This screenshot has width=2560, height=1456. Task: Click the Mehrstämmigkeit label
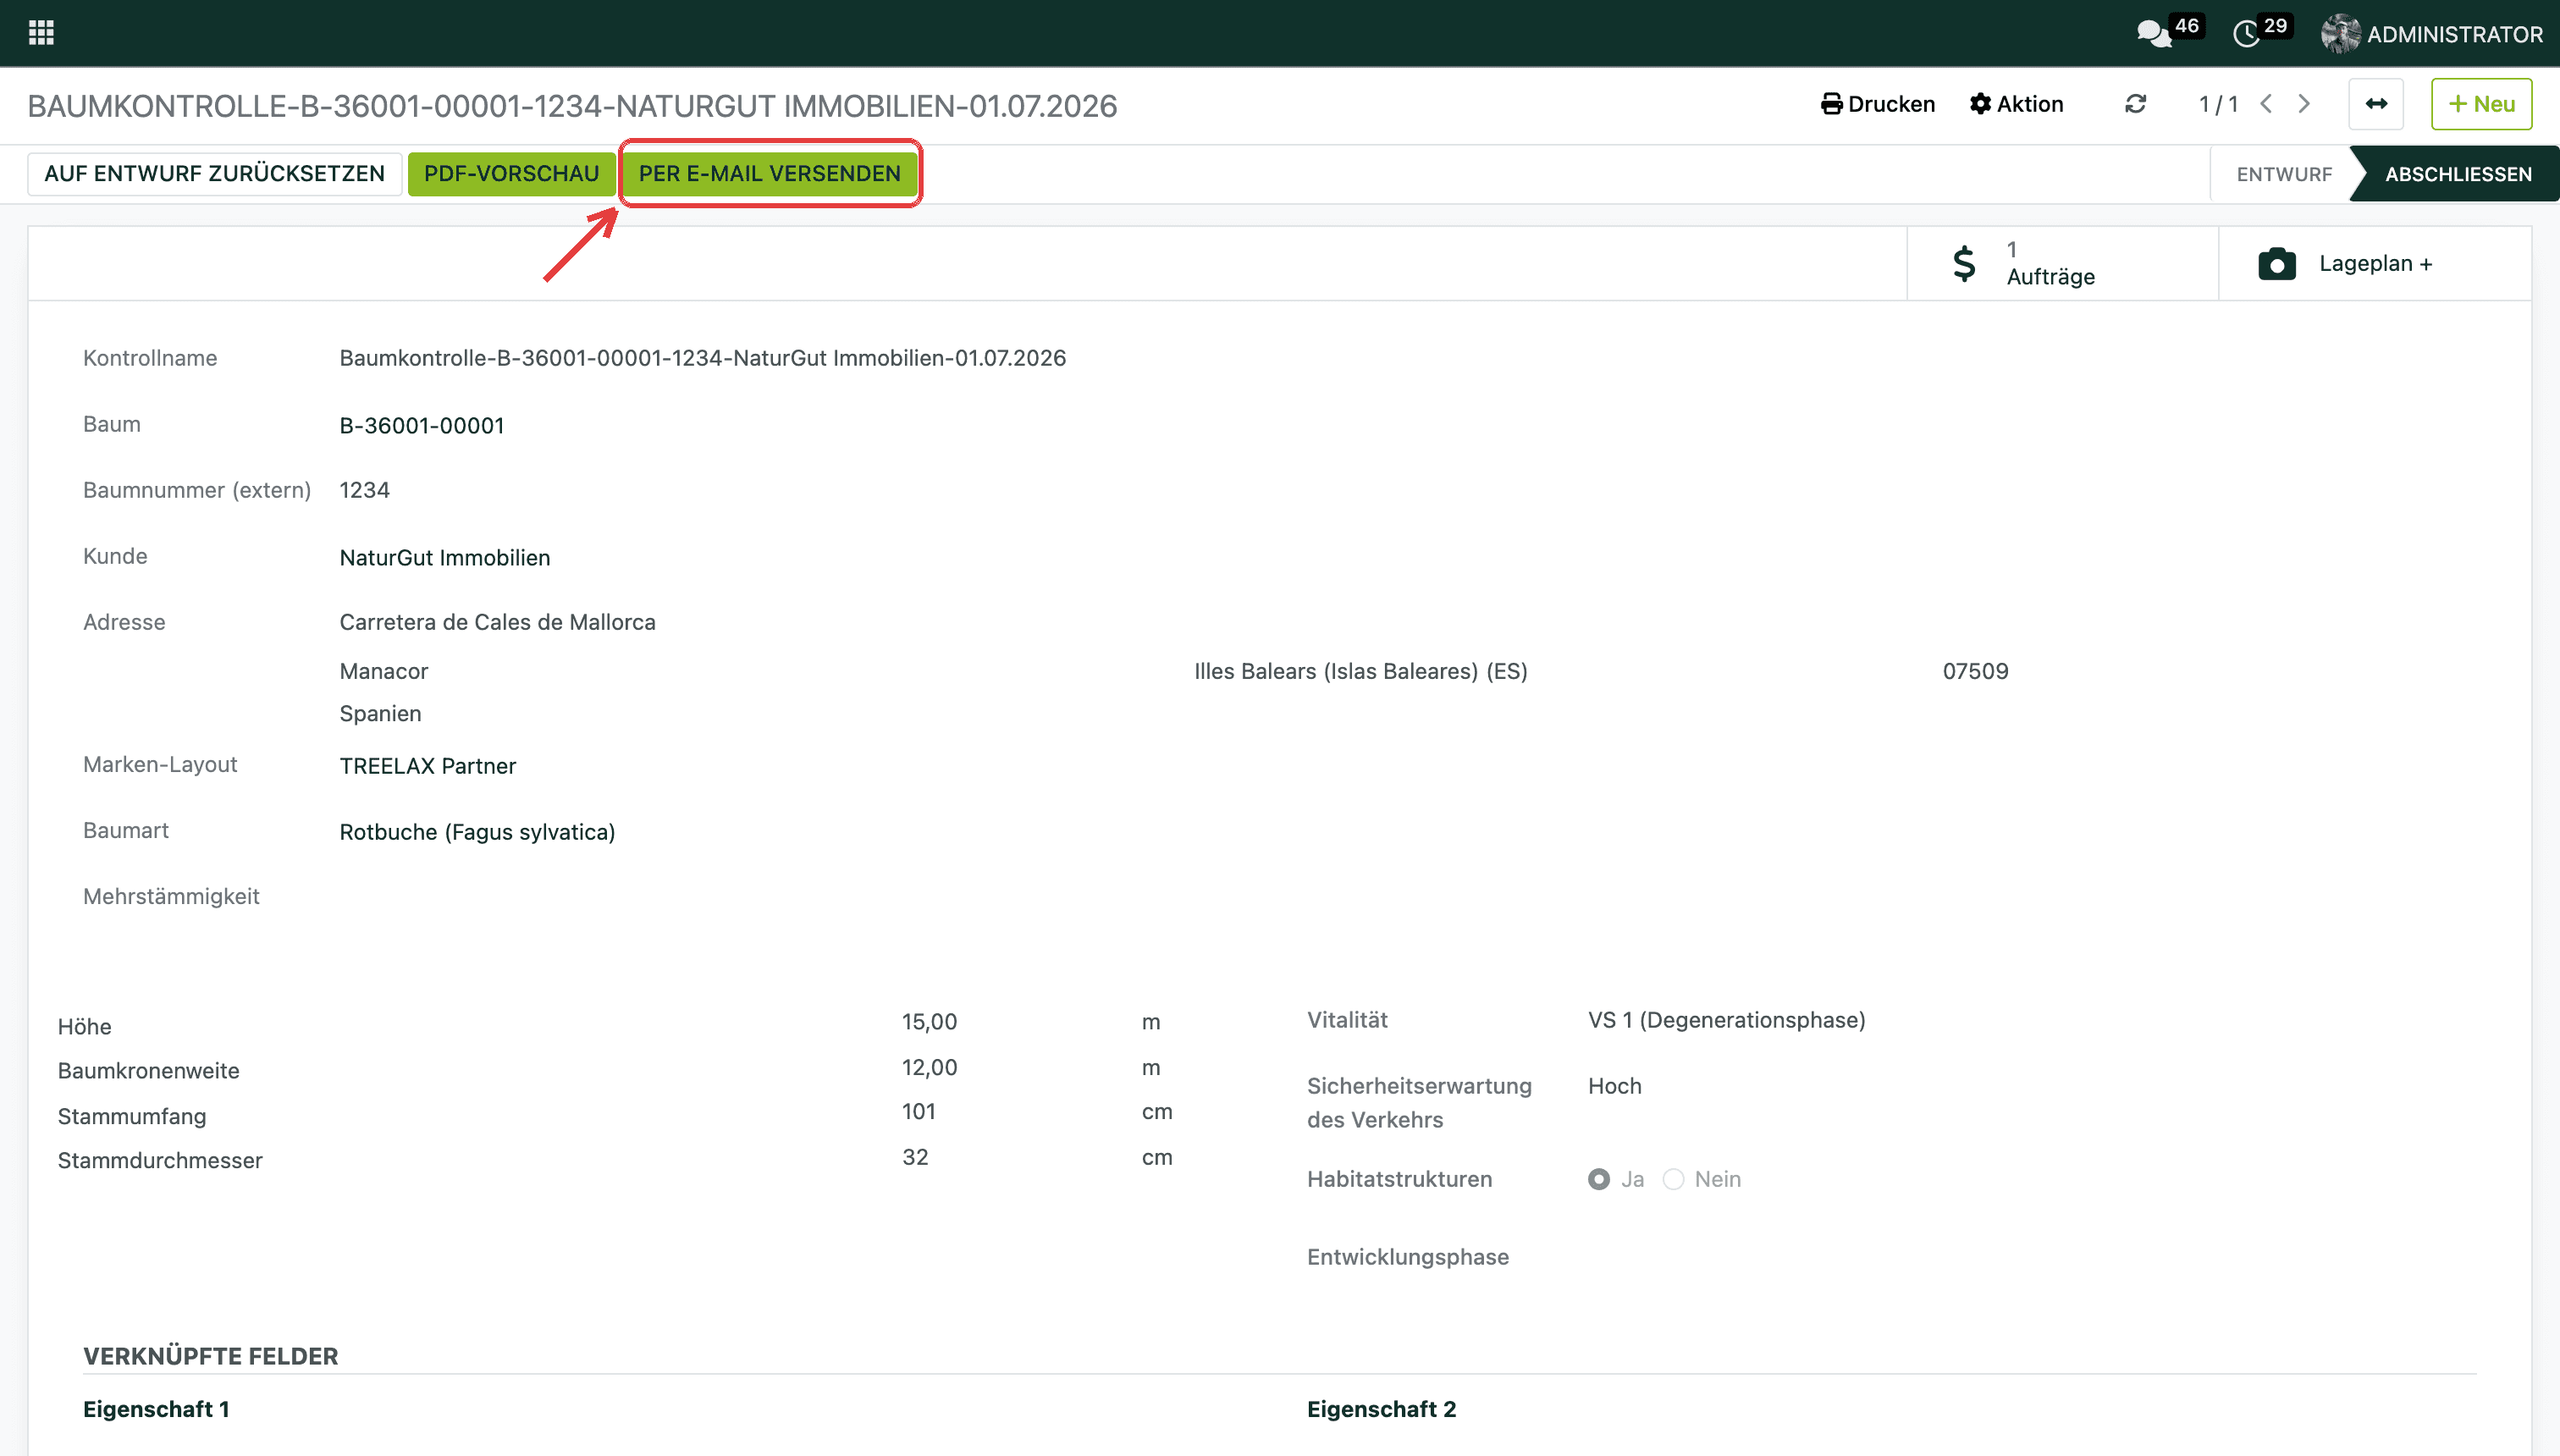tap(171, 896)
